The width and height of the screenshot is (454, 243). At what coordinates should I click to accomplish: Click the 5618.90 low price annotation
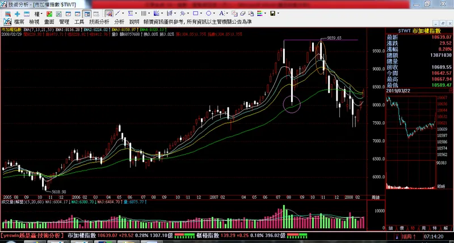[x=59, y=192]
